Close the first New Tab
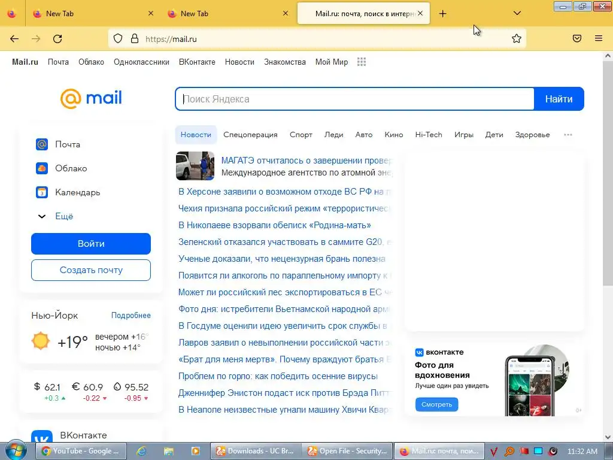The width and height of the screenshot is (613, 460). (151, 13)
